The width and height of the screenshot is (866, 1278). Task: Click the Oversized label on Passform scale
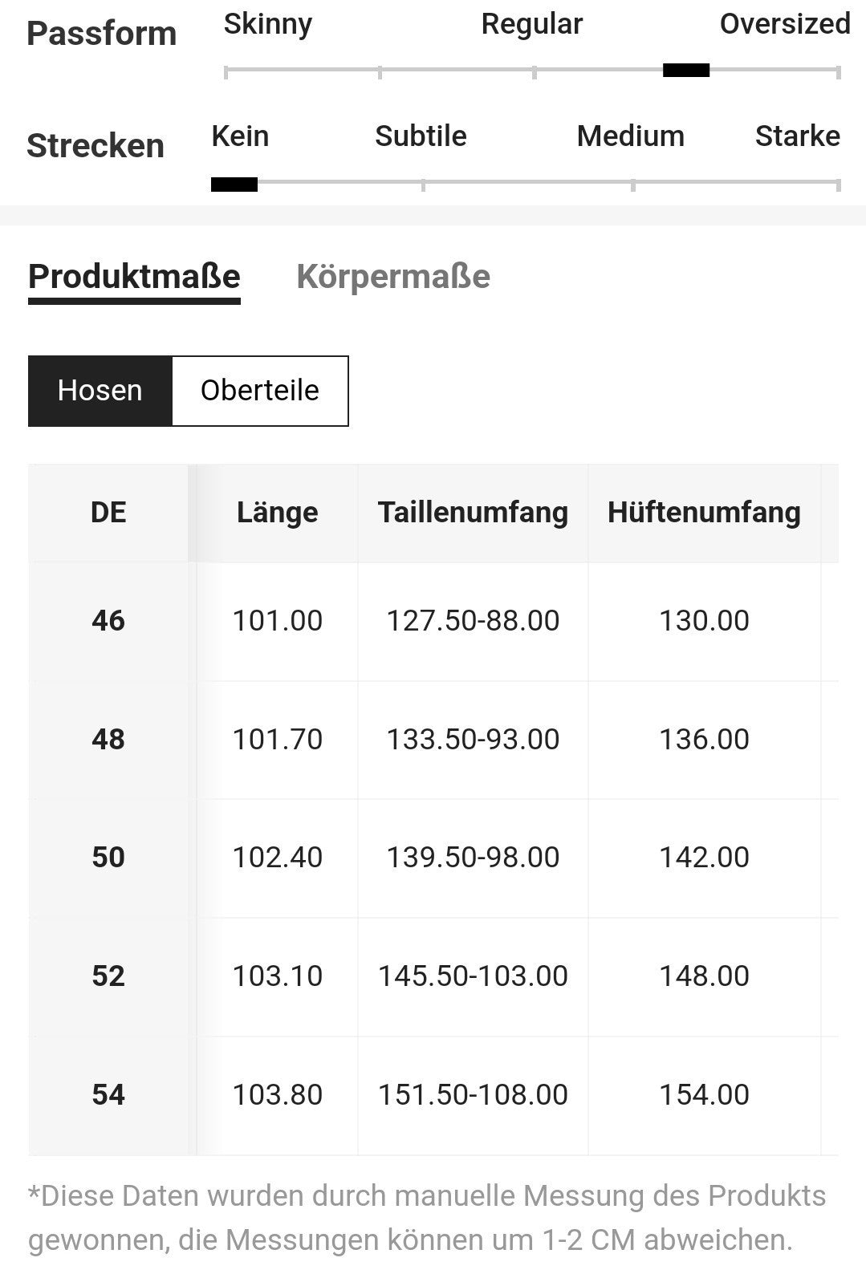click(x=785, y=24)
